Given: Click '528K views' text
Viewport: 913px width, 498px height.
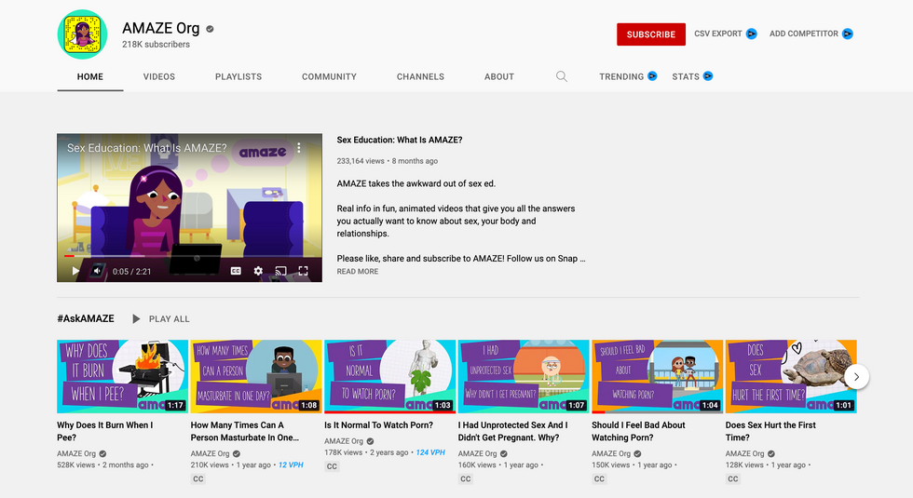Looking at the screenshot, I should (x=75, y=464).
